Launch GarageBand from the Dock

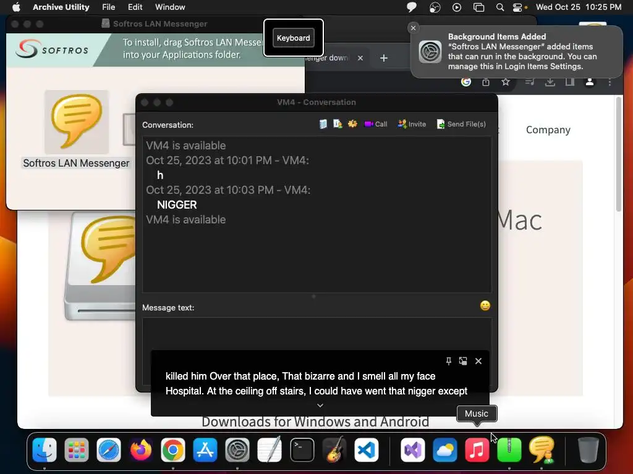pos(334,450)
